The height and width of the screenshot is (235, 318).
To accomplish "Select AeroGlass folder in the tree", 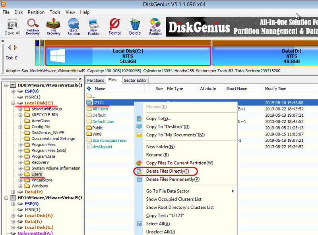I will (41, 121).
